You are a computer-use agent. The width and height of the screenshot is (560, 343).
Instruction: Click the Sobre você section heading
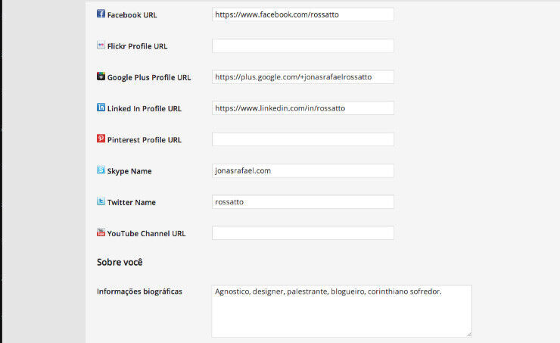pos(120,263)
